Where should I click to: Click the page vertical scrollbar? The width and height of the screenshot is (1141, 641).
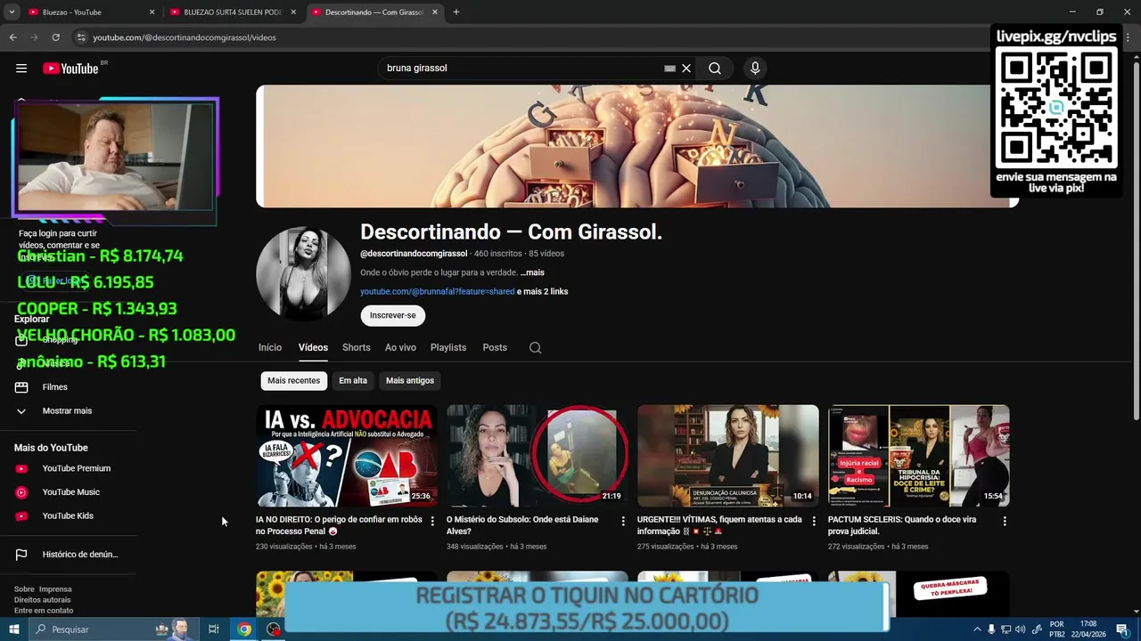pyautogui.click(x=1136, y=240)
